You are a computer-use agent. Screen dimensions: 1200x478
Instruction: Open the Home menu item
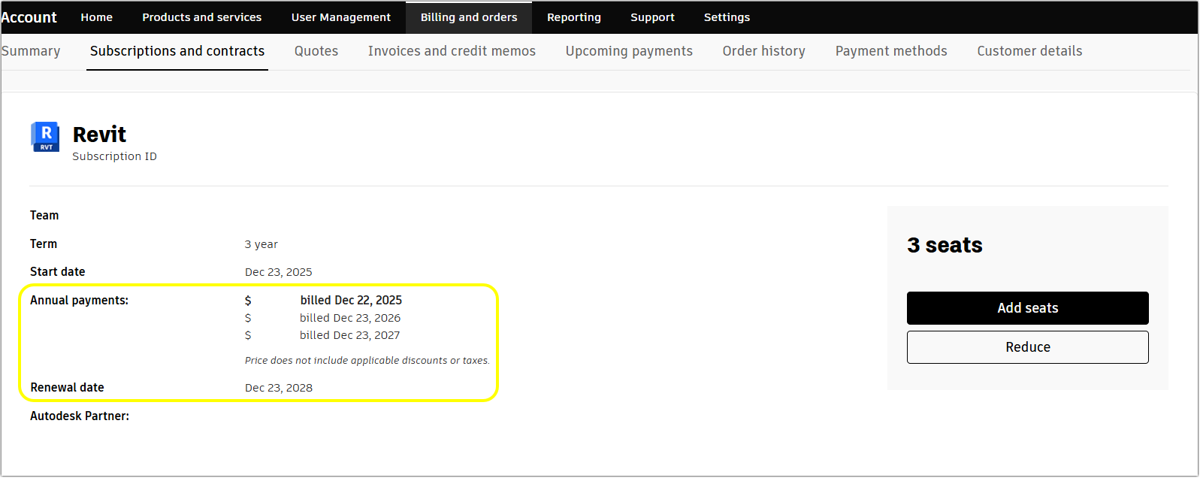97,17
